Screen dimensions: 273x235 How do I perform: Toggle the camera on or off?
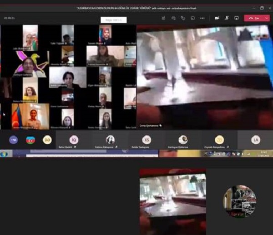217,18
